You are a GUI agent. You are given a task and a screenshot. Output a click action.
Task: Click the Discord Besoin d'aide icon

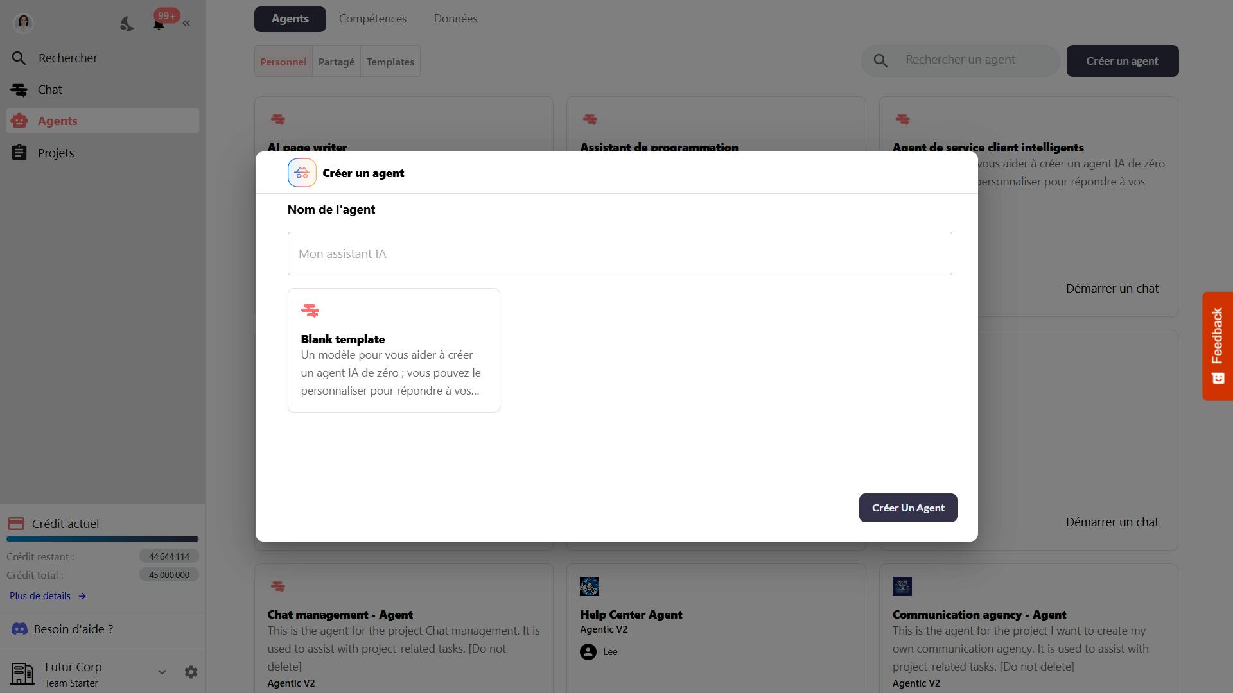(20, 629)
